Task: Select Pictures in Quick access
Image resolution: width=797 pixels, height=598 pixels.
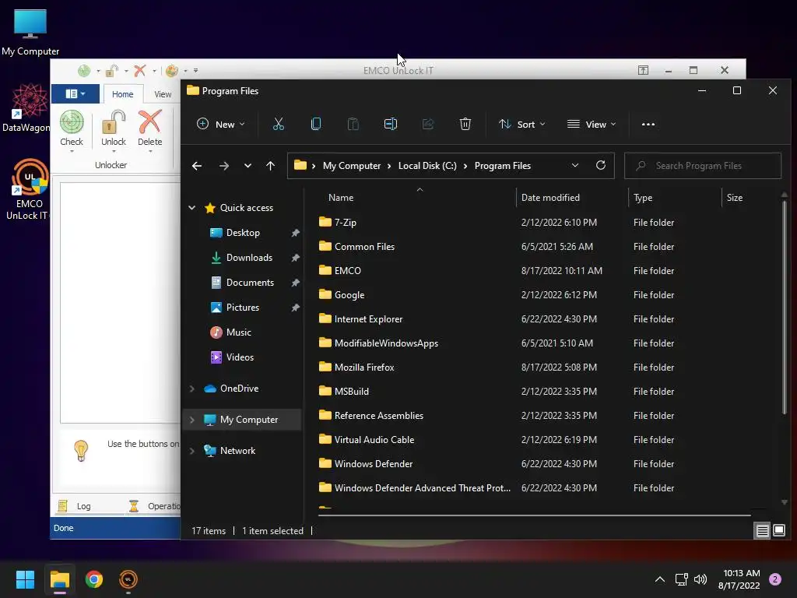Action: coord(243,307)
